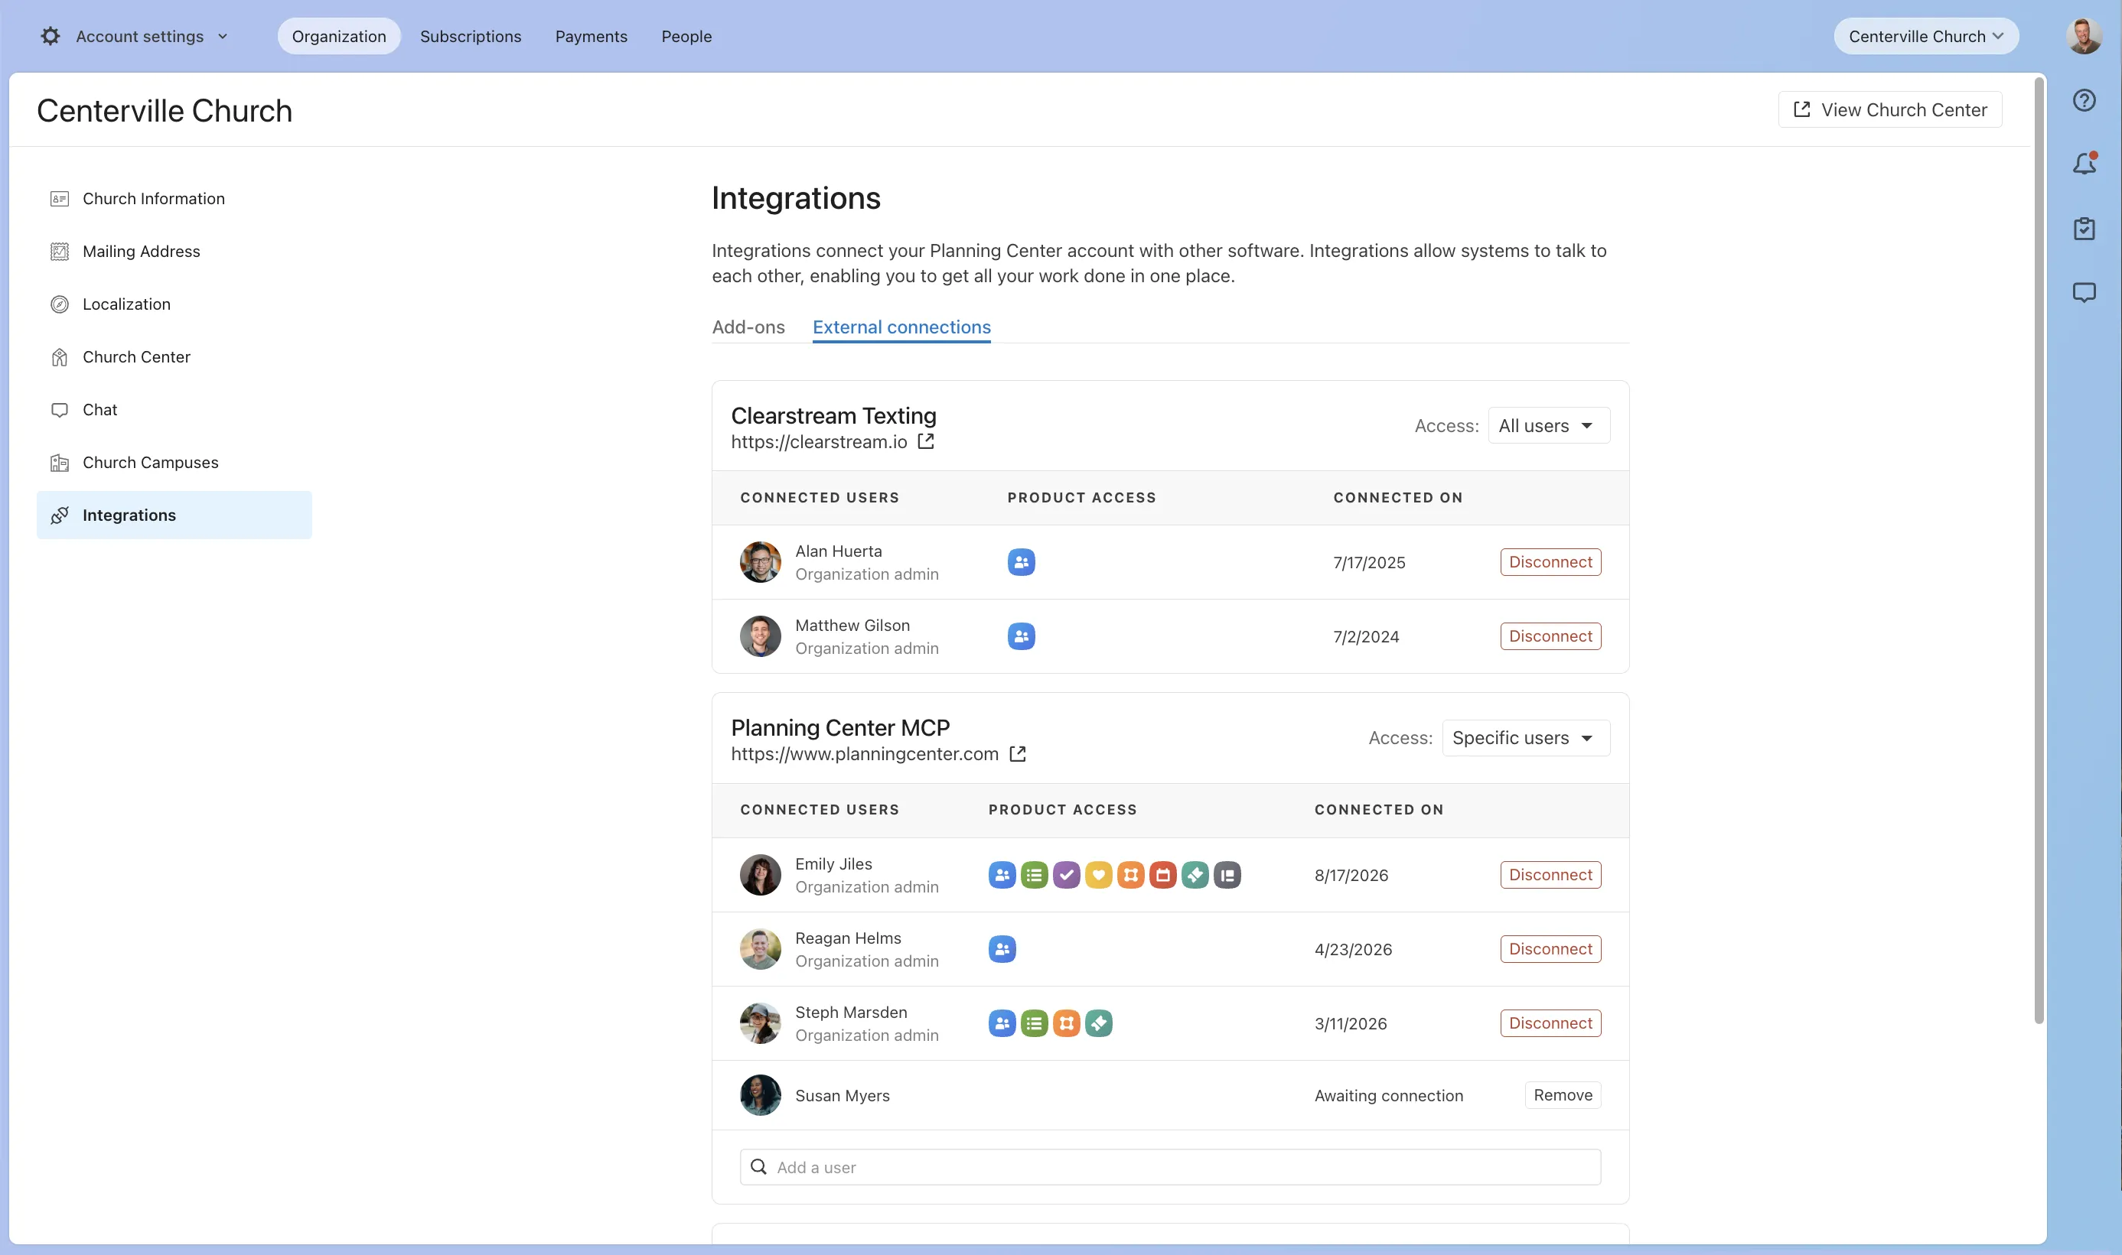This screenshot has width=2122, height=1255.
Task: Click Alan Huerta's avatar photo
Action: point(761,562)
